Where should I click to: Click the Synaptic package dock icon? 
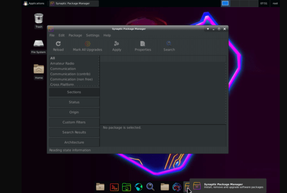point(187,187)
